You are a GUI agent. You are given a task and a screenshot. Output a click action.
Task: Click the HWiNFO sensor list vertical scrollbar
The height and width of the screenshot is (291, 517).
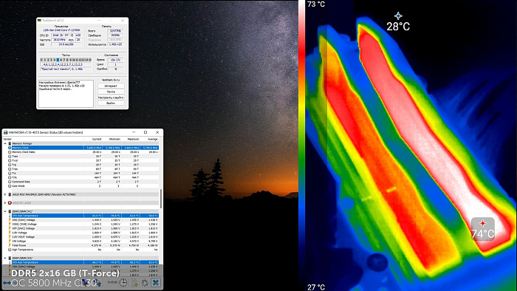pyautogui.click(x=161, y=199)
